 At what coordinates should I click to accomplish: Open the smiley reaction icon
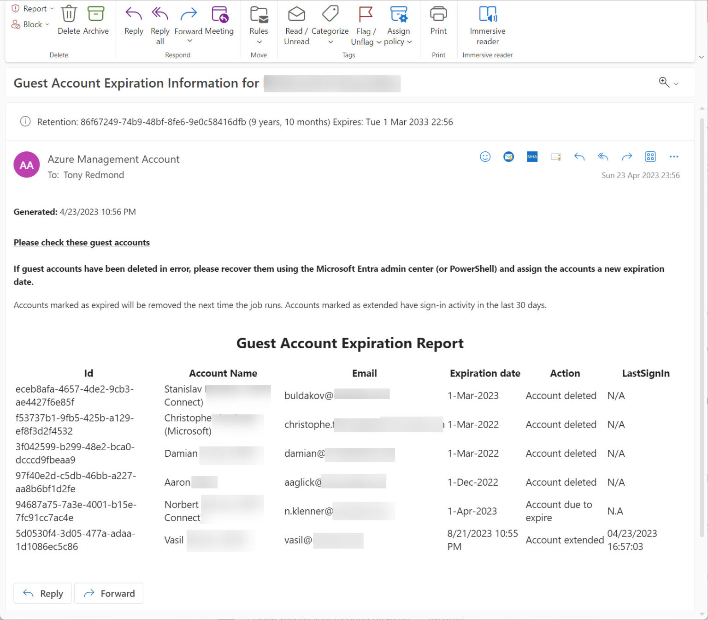[485, 157]
